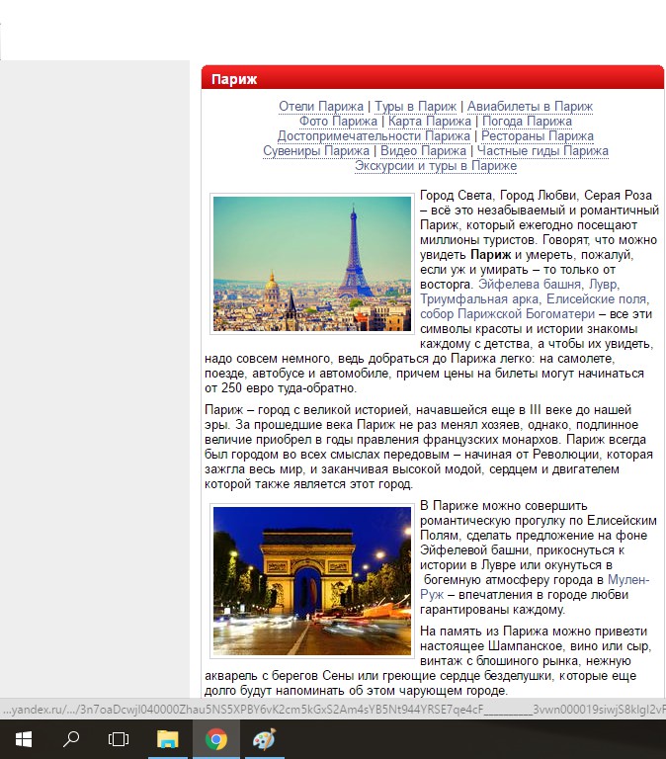The height and width of the screenshot is (759, 666).
Task: Follow the Елисейские поля text link
Action: 598,299
